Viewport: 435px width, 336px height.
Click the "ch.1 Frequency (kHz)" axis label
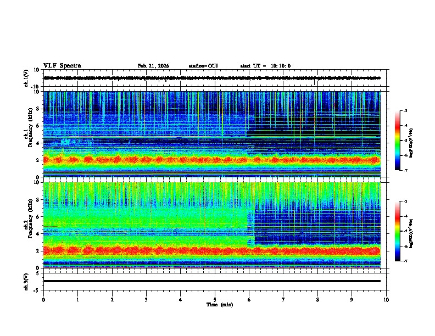29,127
